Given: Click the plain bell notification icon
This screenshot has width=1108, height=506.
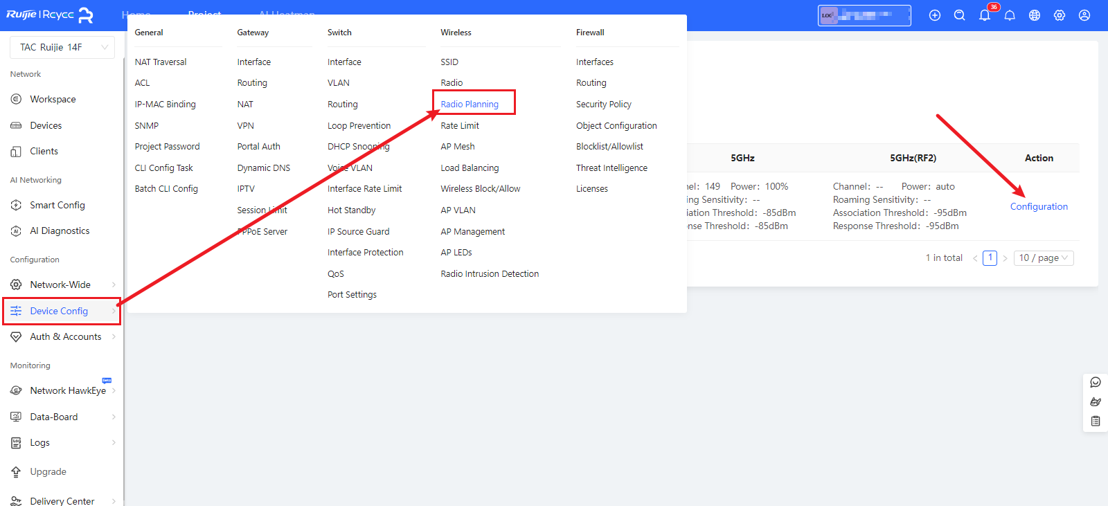Looking at the screenshot, I should [1010, 15].
